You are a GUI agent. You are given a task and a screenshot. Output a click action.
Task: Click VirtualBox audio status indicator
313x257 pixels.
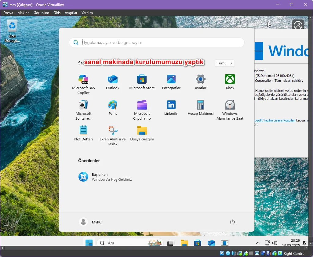234,253
